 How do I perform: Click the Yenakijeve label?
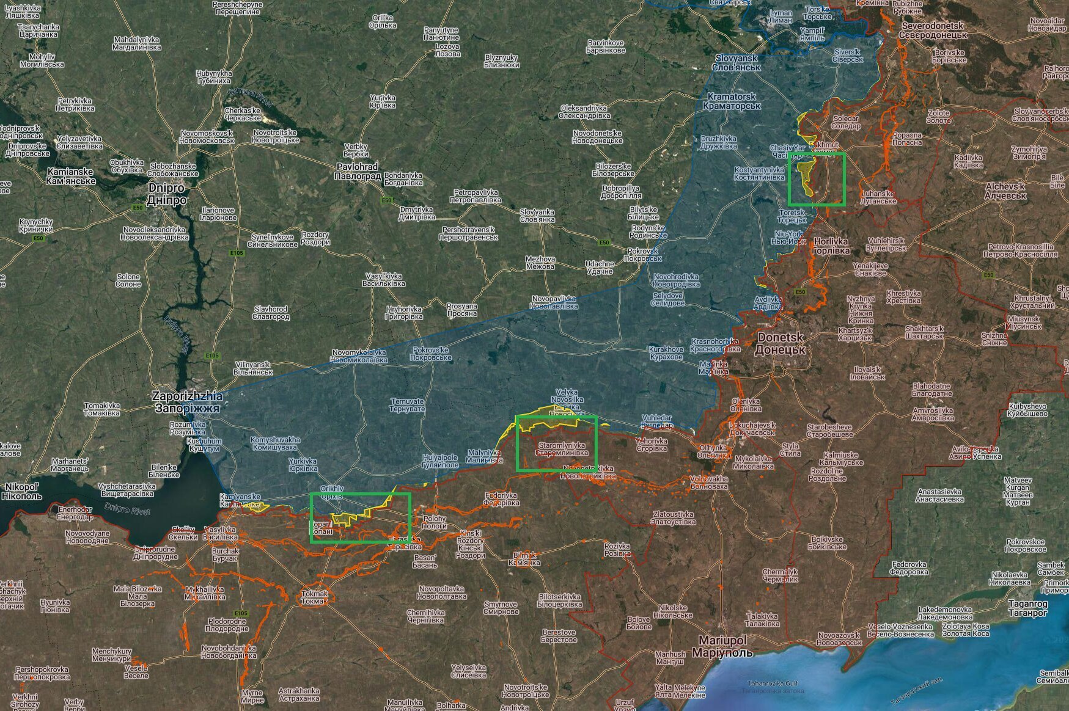pyautogui.click(x=870, y=270)
